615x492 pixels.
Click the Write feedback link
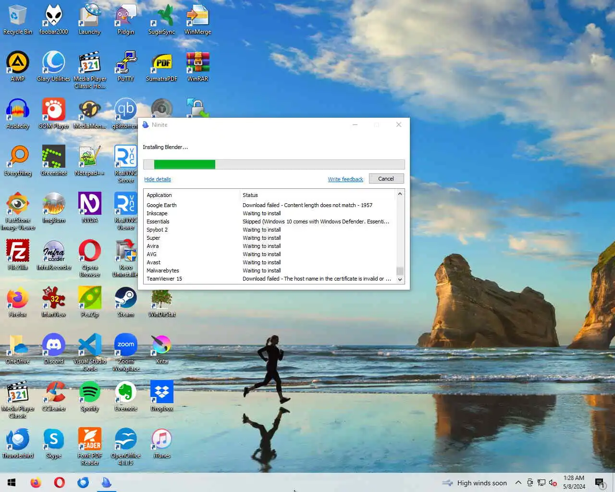345,179
